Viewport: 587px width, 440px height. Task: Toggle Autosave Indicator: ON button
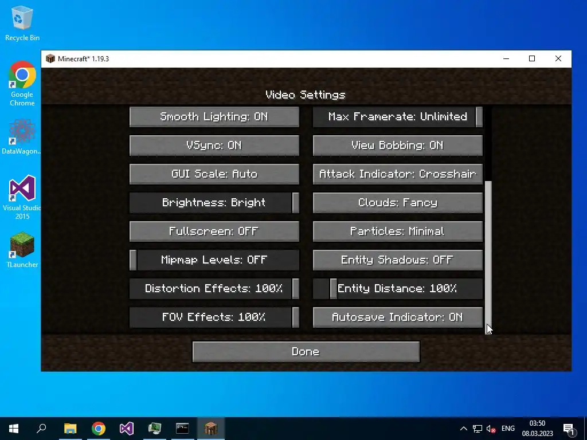[x=398, y=317]
